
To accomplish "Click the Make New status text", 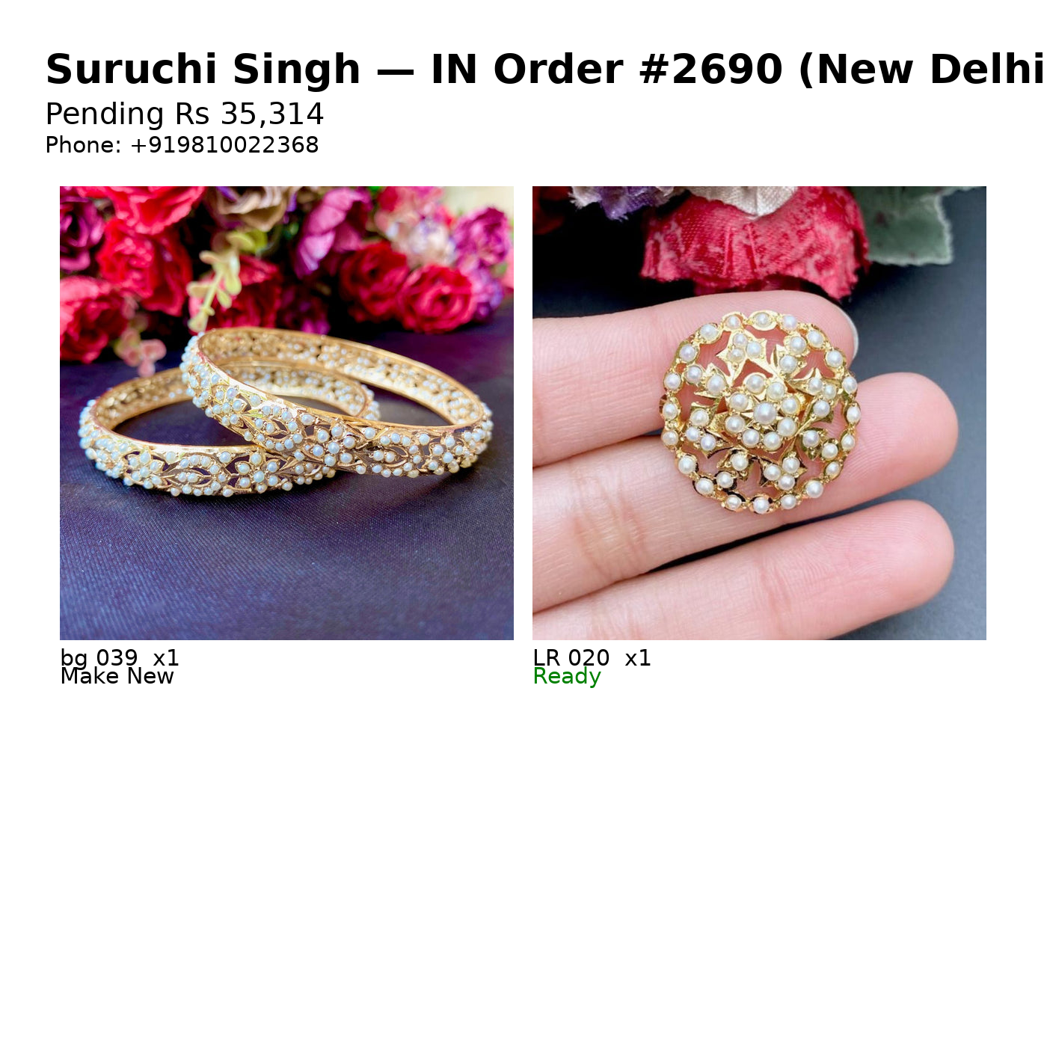I will pos(117,676).
